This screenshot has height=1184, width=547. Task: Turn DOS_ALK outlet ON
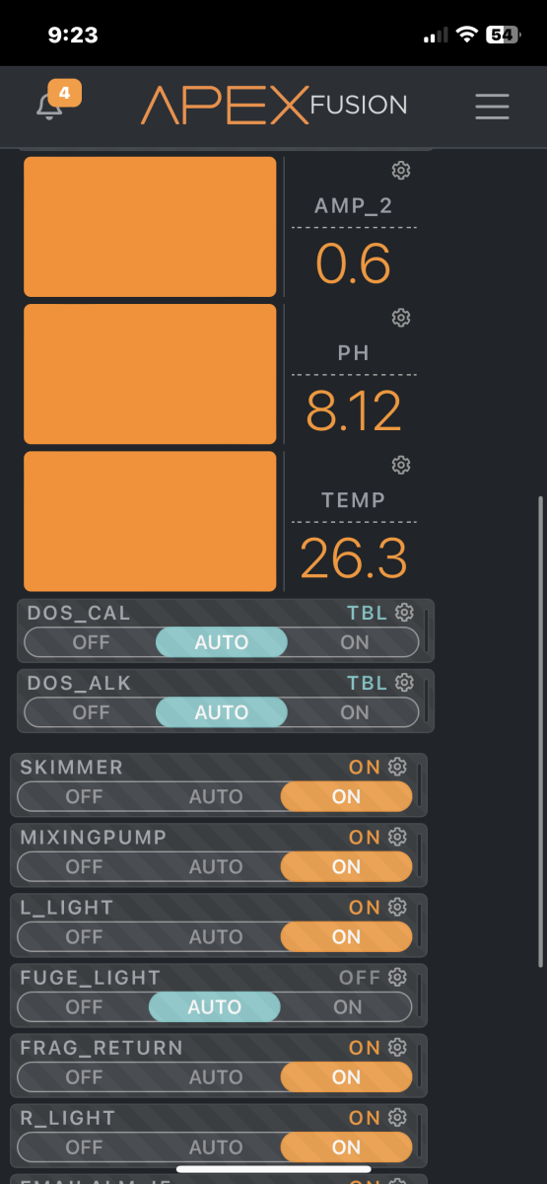click(x=354, y=712)
